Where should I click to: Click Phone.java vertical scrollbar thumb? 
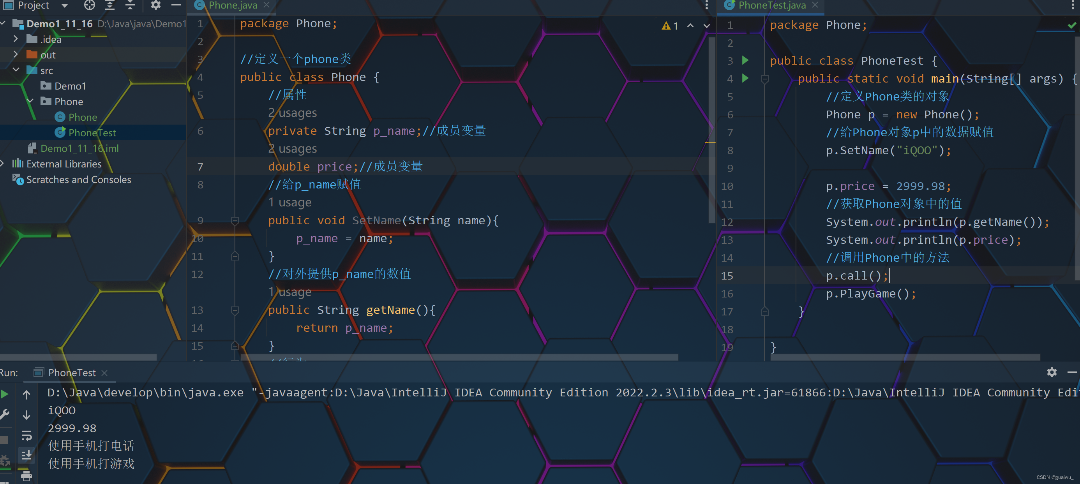[x=711, y=130]
